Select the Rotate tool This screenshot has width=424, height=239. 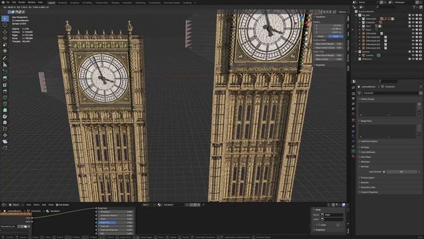pyautogui.click(x=5, y=39)
